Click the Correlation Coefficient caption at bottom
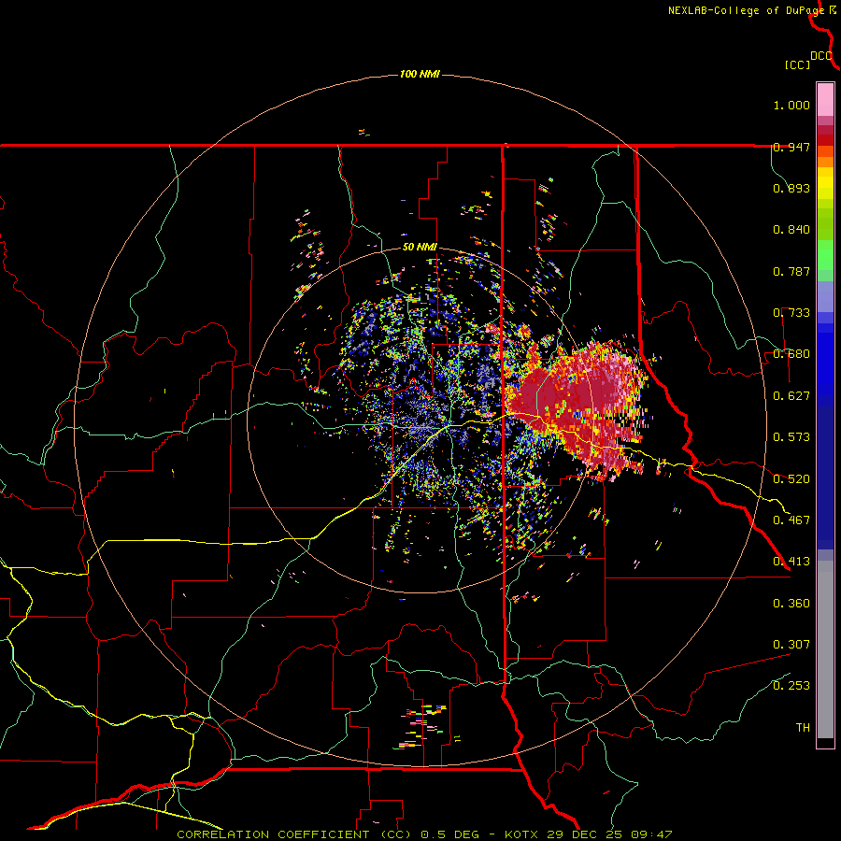Image resolution: width=841 pixels, height=841 pixels. (x=424, y=834)
